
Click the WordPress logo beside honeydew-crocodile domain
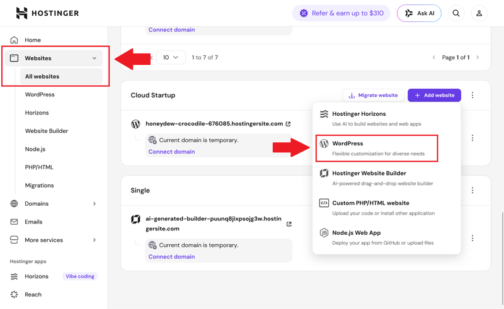pyautogui.click(x=135, y=124)
